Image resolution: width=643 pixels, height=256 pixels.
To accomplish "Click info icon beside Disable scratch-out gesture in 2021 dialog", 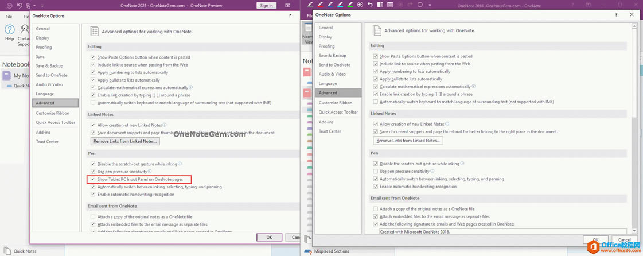I will click(180, 164).
